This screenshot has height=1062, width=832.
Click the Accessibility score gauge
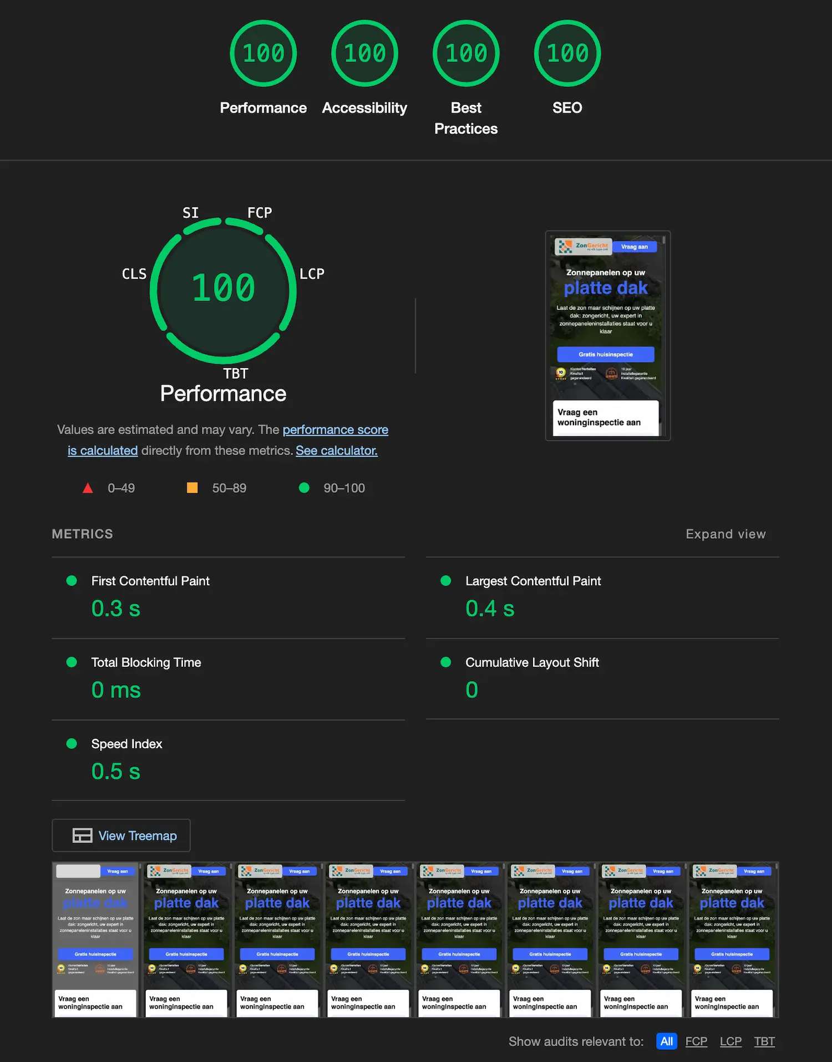click(x=364, y=54)
